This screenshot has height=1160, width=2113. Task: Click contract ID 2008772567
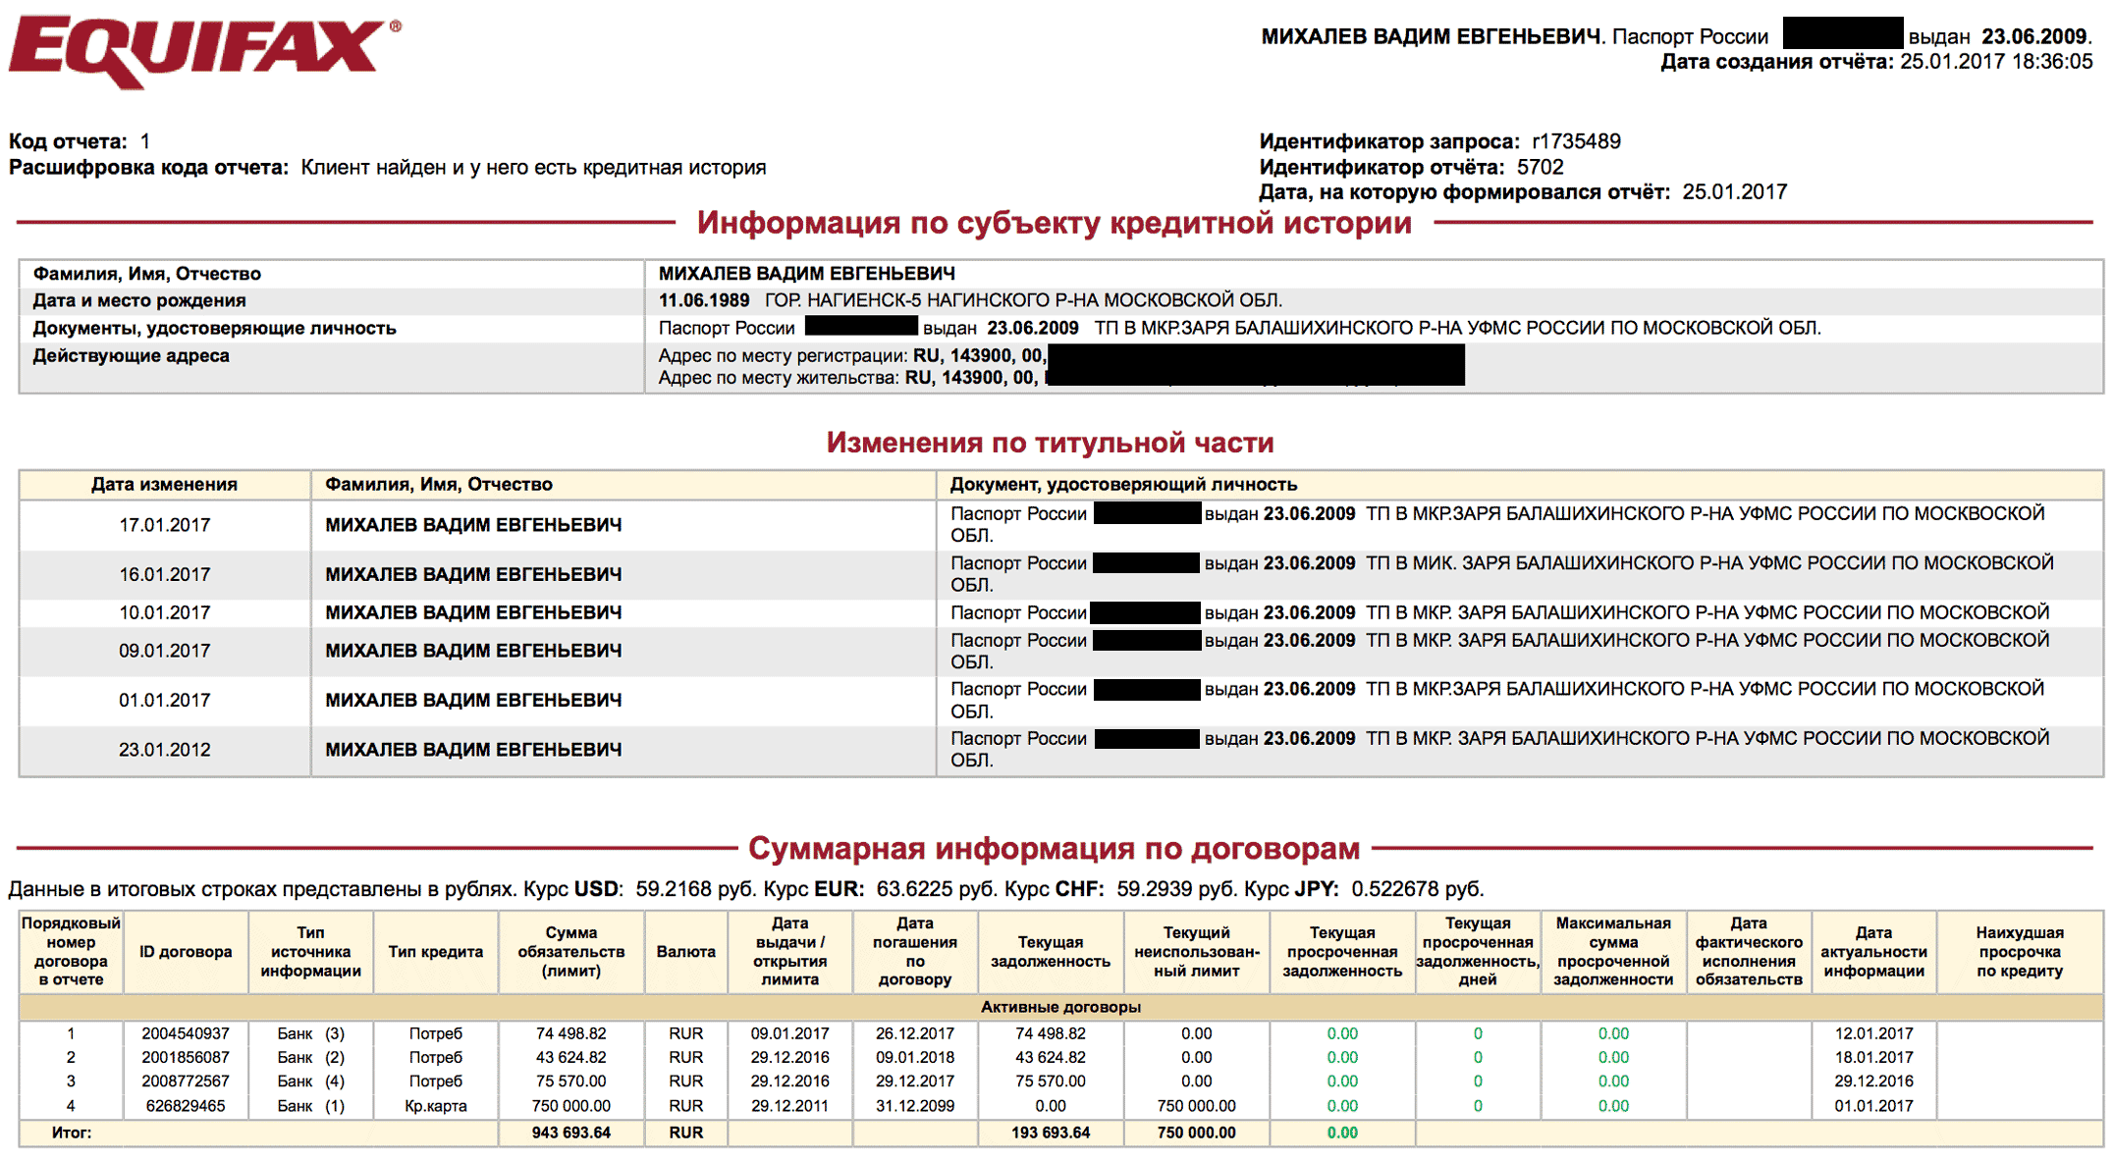pyautogui.click(x=185, y=1081)
